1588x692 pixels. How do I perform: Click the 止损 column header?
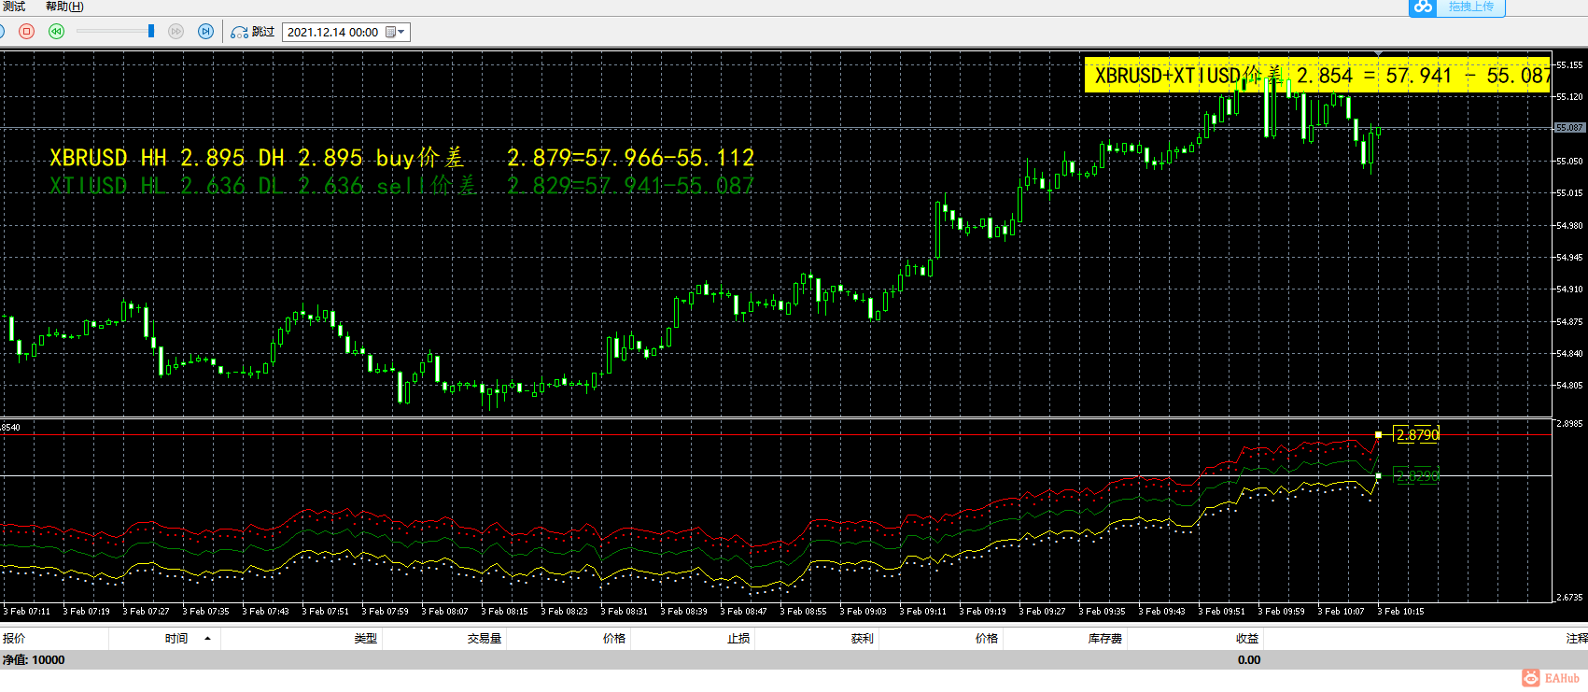pos(738,639)
